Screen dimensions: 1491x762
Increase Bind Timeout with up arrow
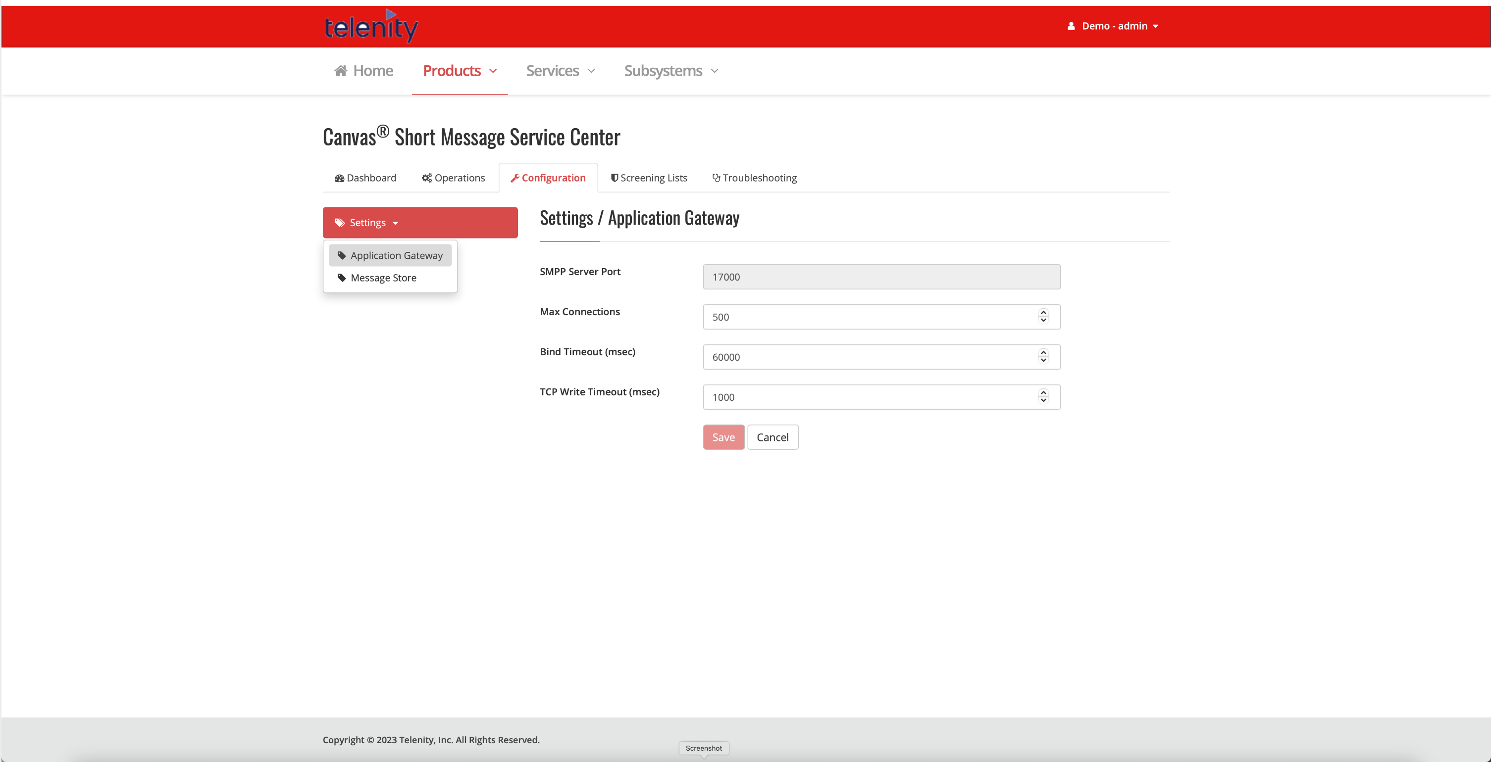[1043, 353]
